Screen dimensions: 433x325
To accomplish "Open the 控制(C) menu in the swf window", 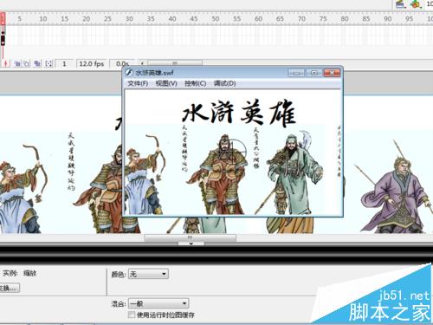I will click(x=196, y=83).
